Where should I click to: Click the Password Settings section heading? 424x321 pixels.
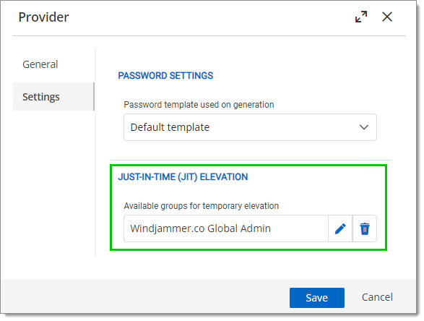[x=165, y=76]
